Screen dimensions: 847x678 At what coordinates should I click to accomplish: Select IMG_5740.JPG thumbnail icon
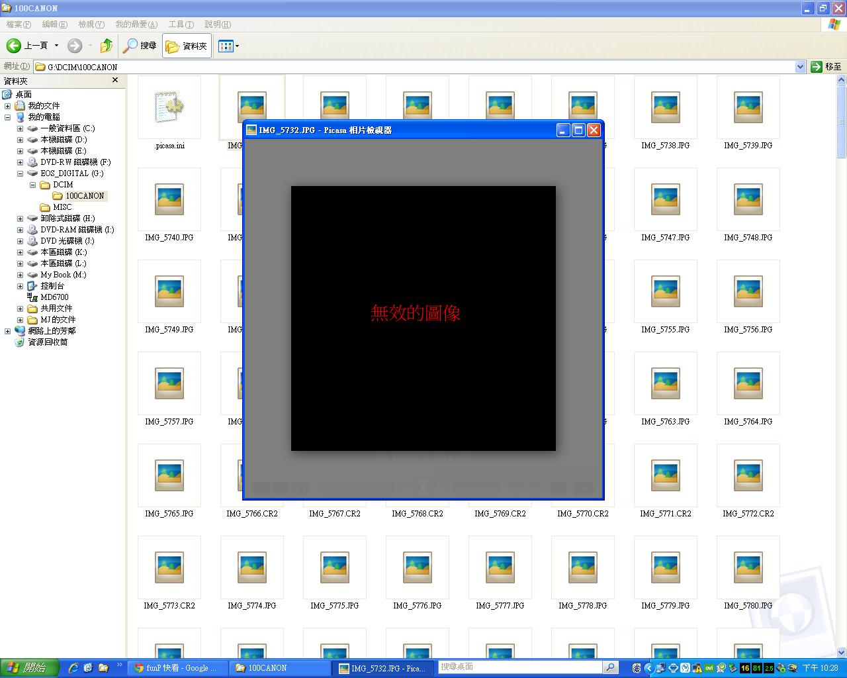click(x=169, y=199)
